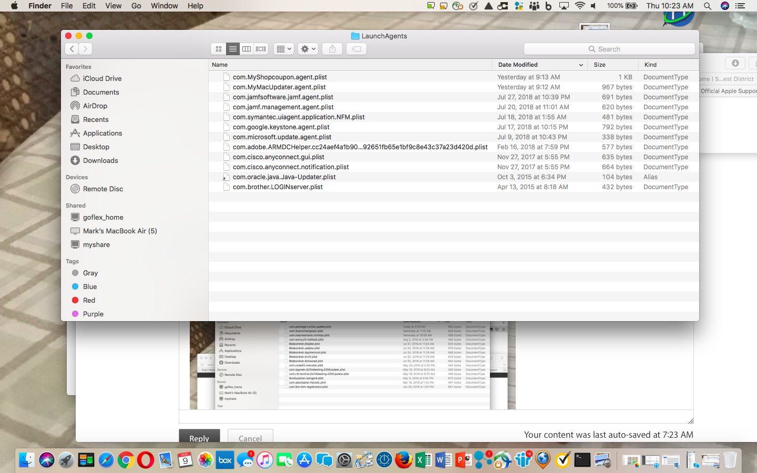Open the Finder menu
This screenshot has height=473, width=757.
40,6
